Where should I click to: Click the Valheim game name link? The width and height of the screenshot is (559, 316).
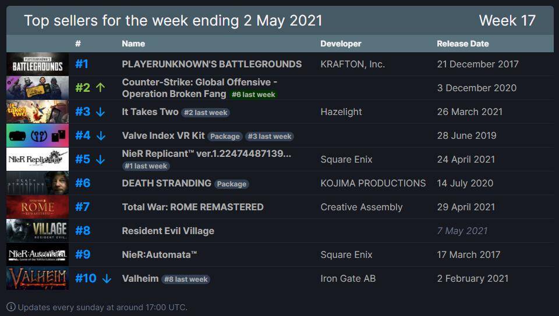(140, 278)
